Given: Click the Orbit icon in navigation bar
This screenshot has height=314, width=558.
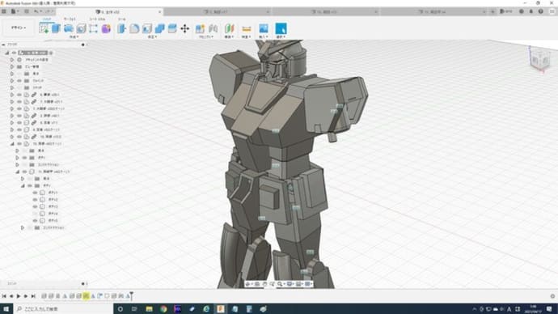Looking at the screenshot, I should click(248, 284).
